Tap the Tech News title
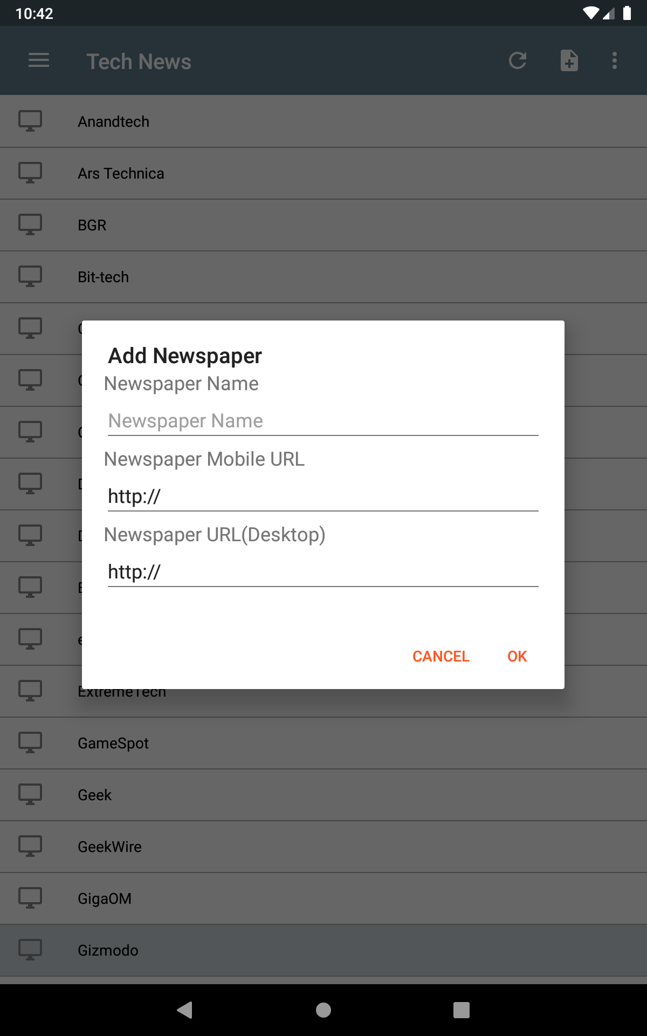The height and width of the screenshot is (1036, 647). tap(139, 62)
